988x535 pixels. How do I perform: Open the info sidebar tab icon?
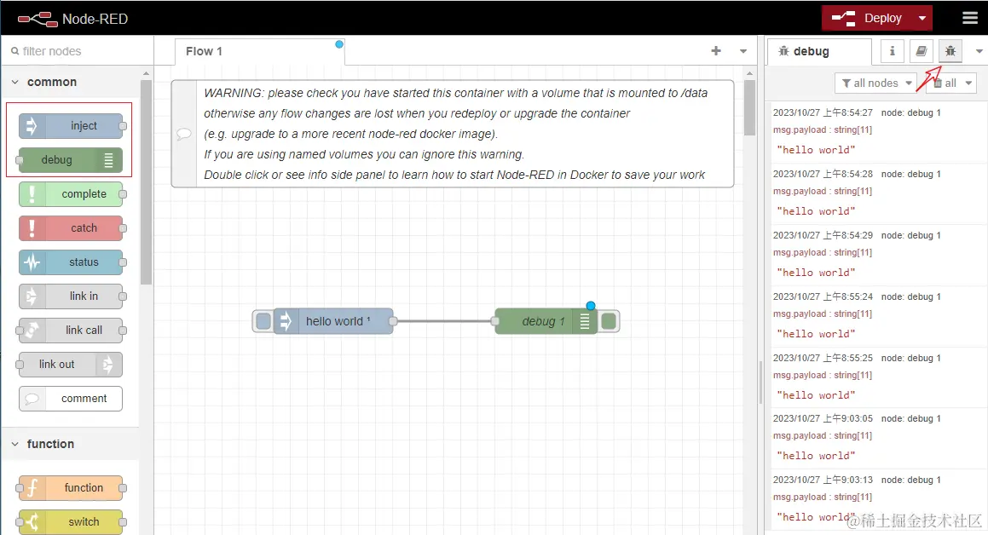tap(893, 51)
